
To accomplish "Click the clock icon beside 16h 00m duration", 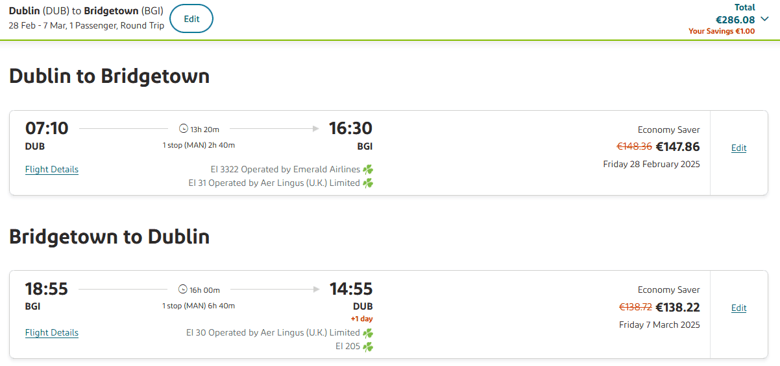I will (x=183, y=290).
